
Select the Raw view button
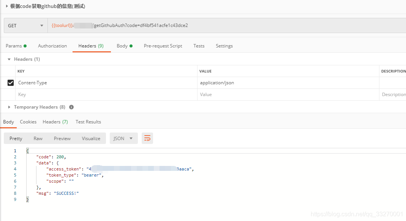coord(38,139)
